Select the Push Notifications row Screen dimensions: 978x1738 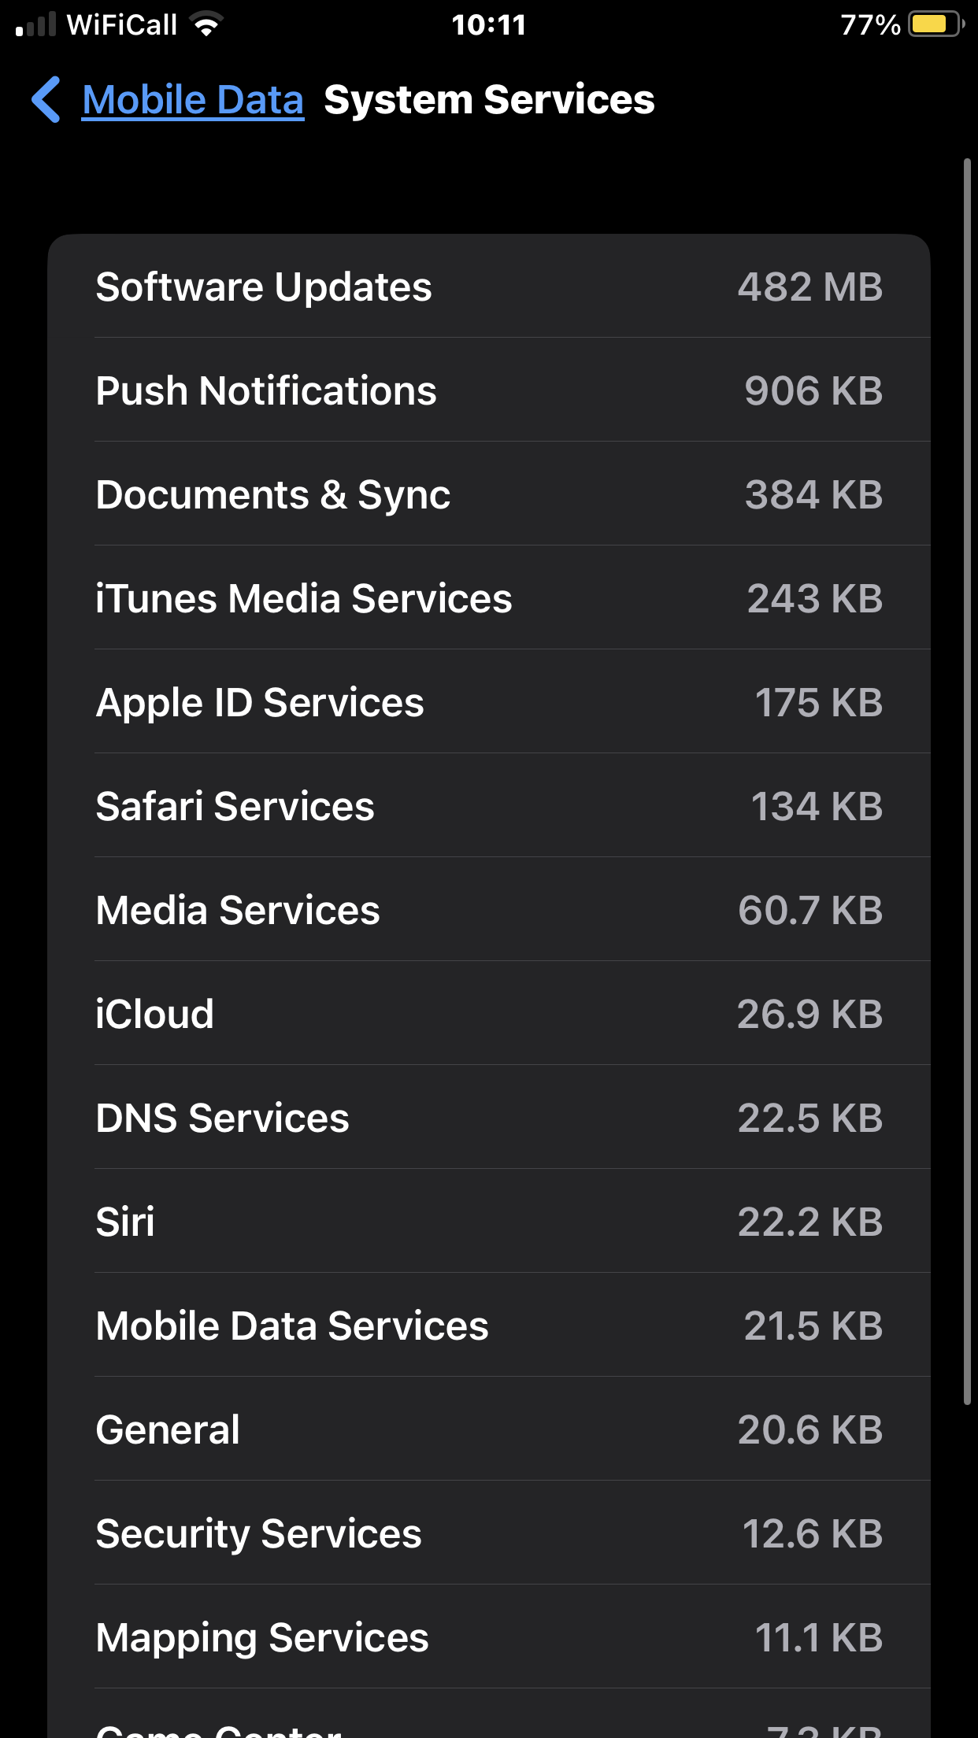488,390
